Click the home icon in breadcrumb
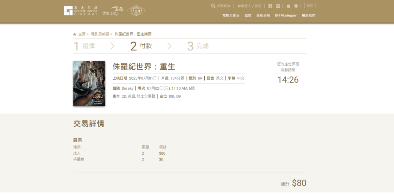Screen dimensions: 394x194 tap(75, 34)
